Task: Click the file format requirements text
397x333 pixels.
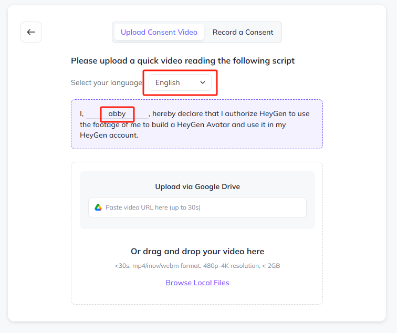Action: [x=197, y=266]
